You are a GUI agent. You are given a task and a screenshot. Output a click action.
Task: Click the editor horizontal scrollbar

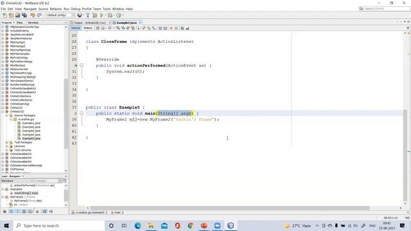click(230, 208)
